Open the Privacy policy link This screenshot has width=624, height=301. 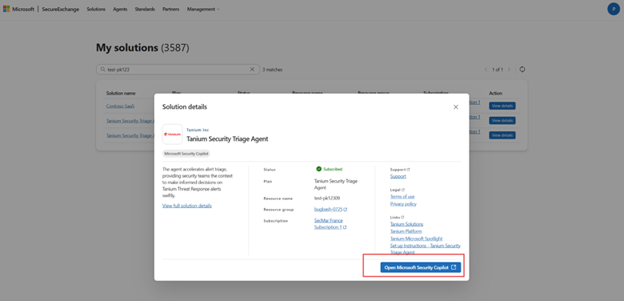pyautogui.click(x=403, y=204)
